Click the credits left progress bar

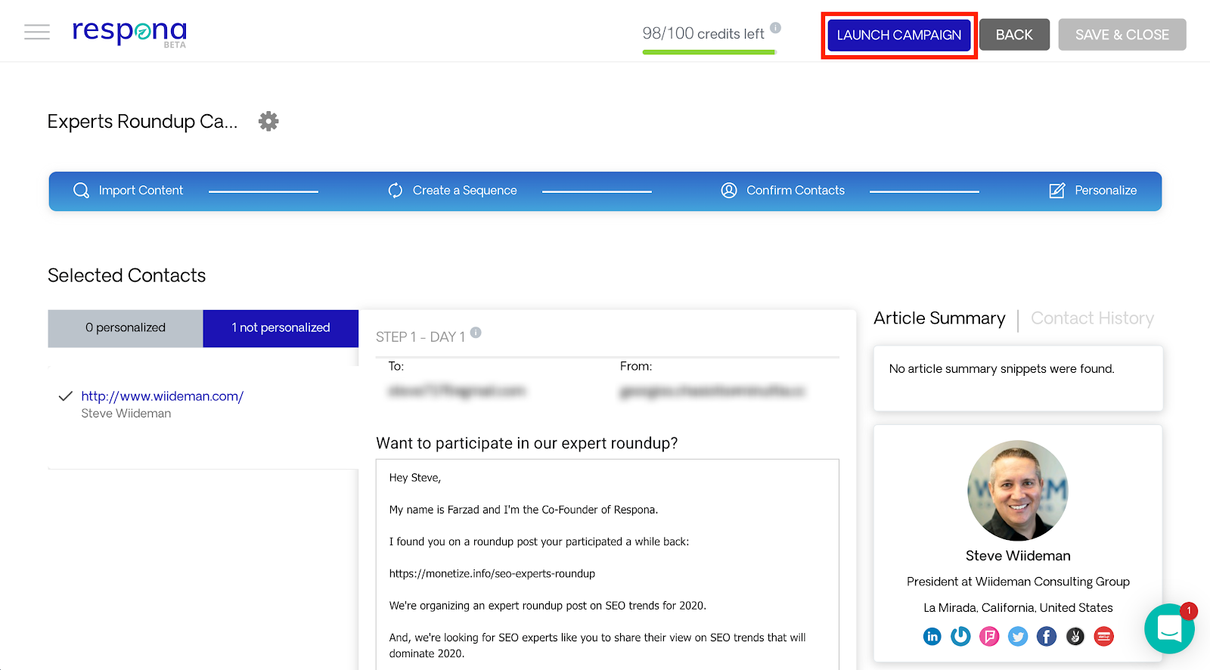pyautogui.click(x=709, y=52)
